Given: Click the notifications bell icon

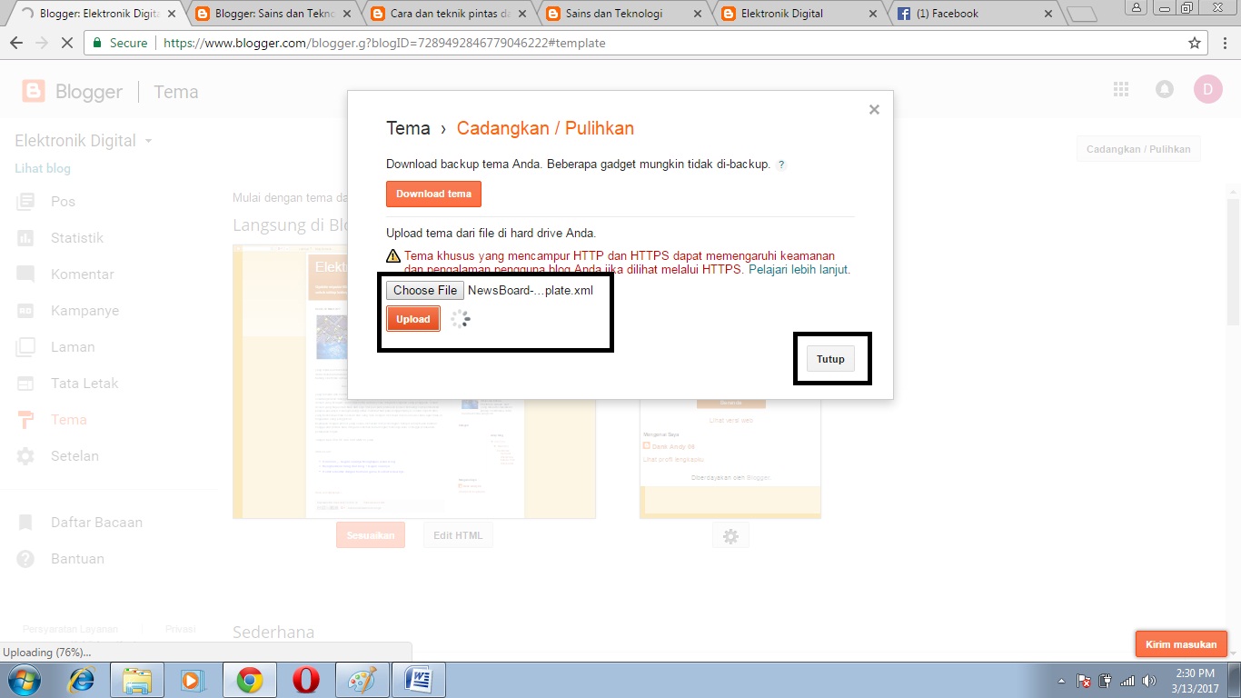Looking at the screenshot, I should [1164, 89].
